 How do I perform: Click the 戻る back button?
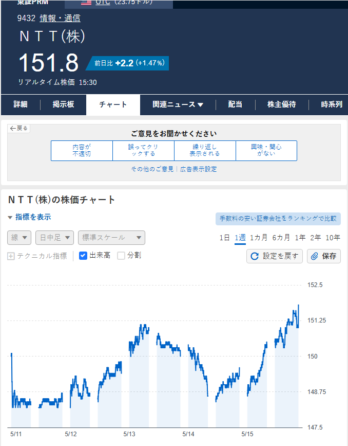tap(18, 128)
